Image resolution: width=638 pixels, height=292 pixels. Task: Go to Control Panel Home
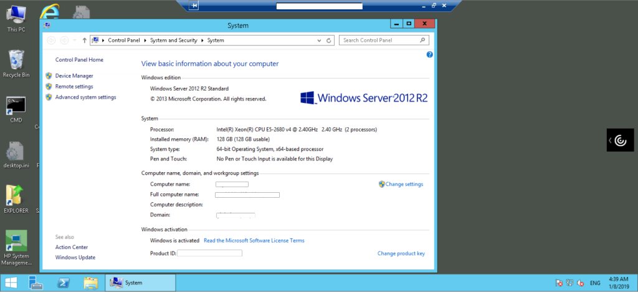pyautogui.click(x=79, y=60)
